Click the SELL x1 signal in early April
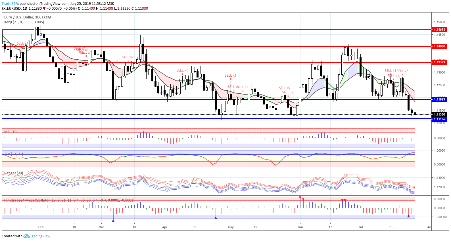 pyautogui.click(x=182, y=70)
